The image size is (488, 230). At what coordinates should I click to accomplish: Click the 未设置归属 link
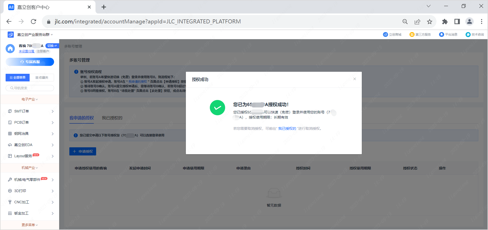(27, 51)
